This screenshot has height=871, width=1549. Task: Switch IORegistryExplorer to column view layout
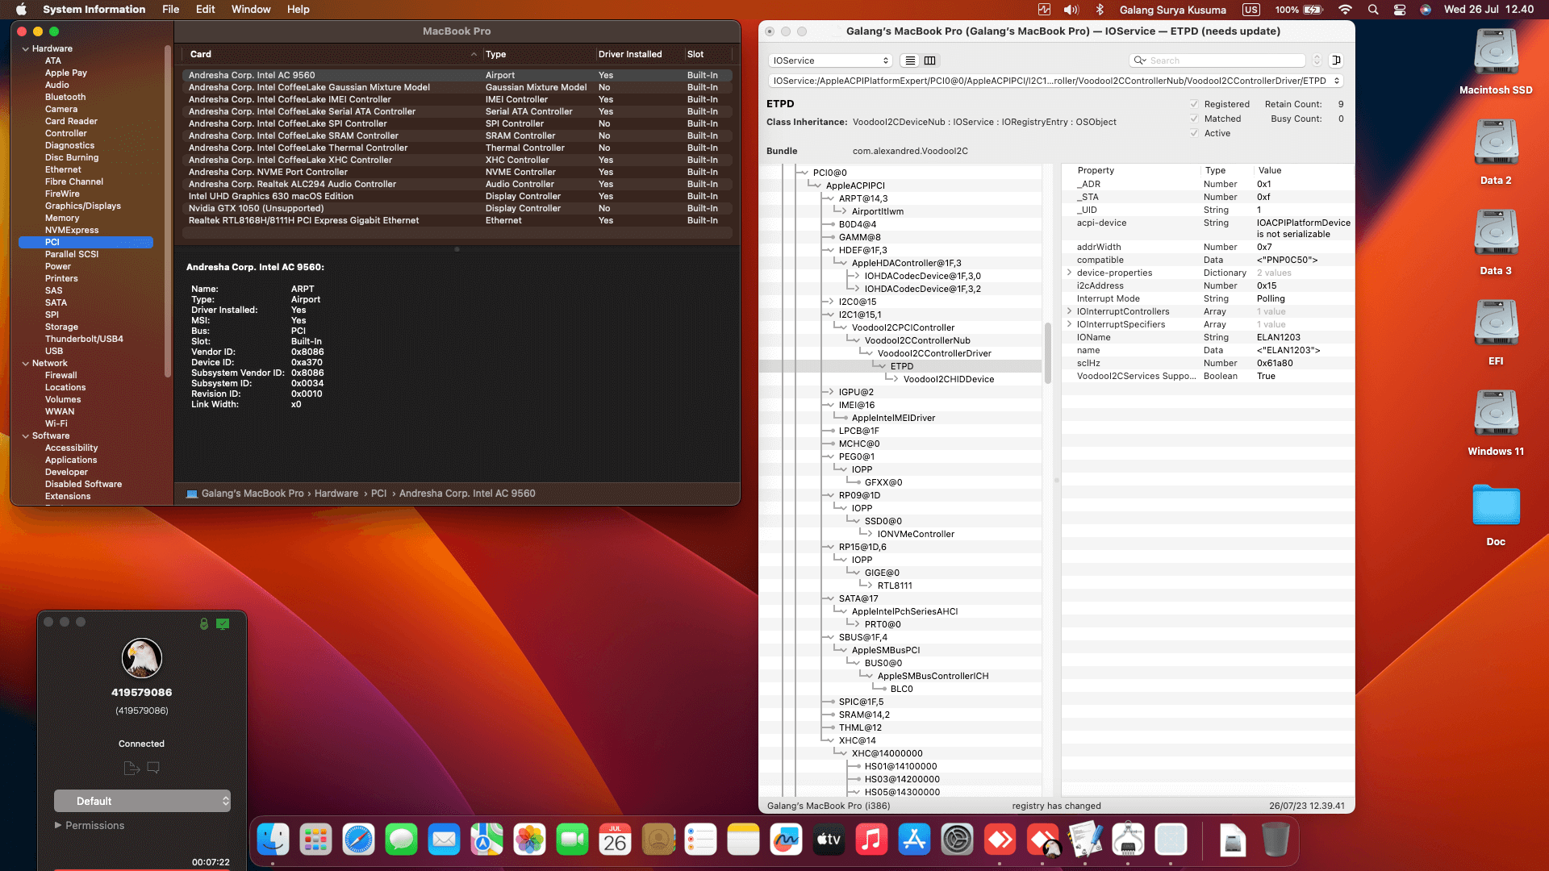(929, 60)
